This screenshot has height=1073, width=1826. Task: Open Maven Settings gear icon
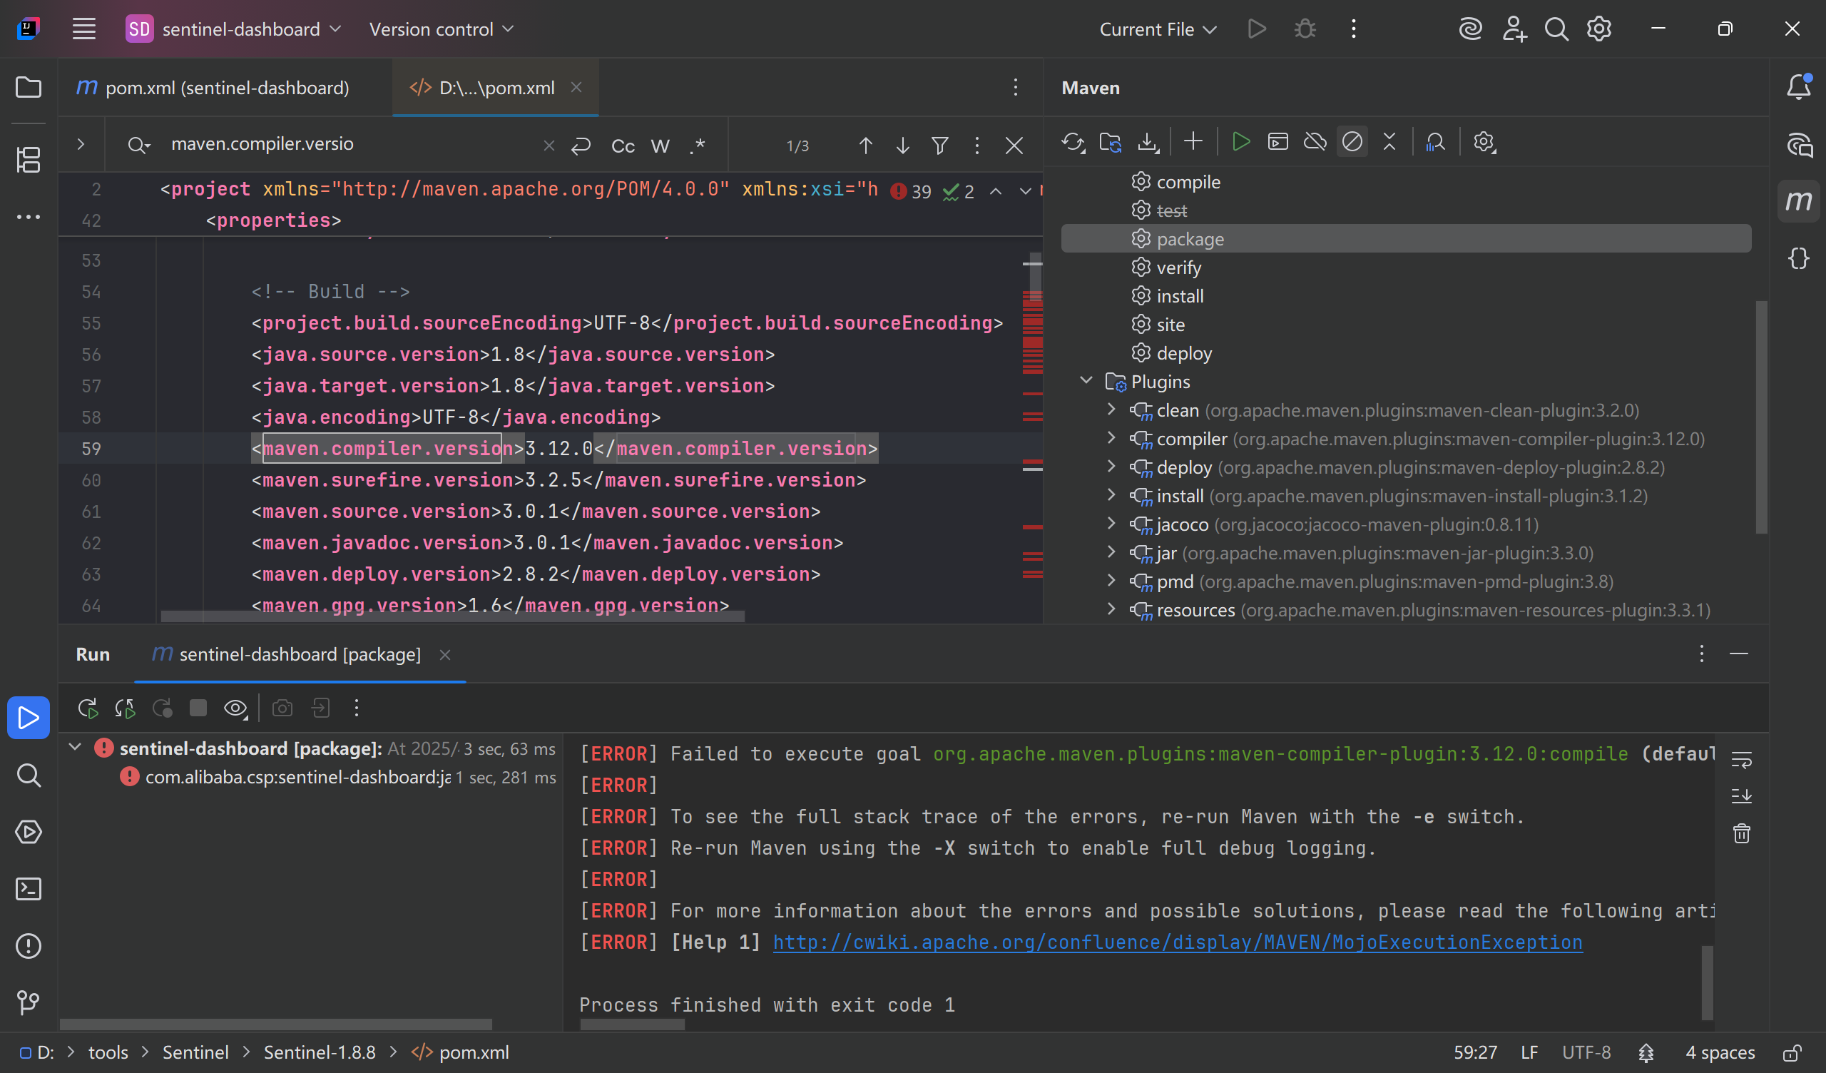[x=1483, y=142]
